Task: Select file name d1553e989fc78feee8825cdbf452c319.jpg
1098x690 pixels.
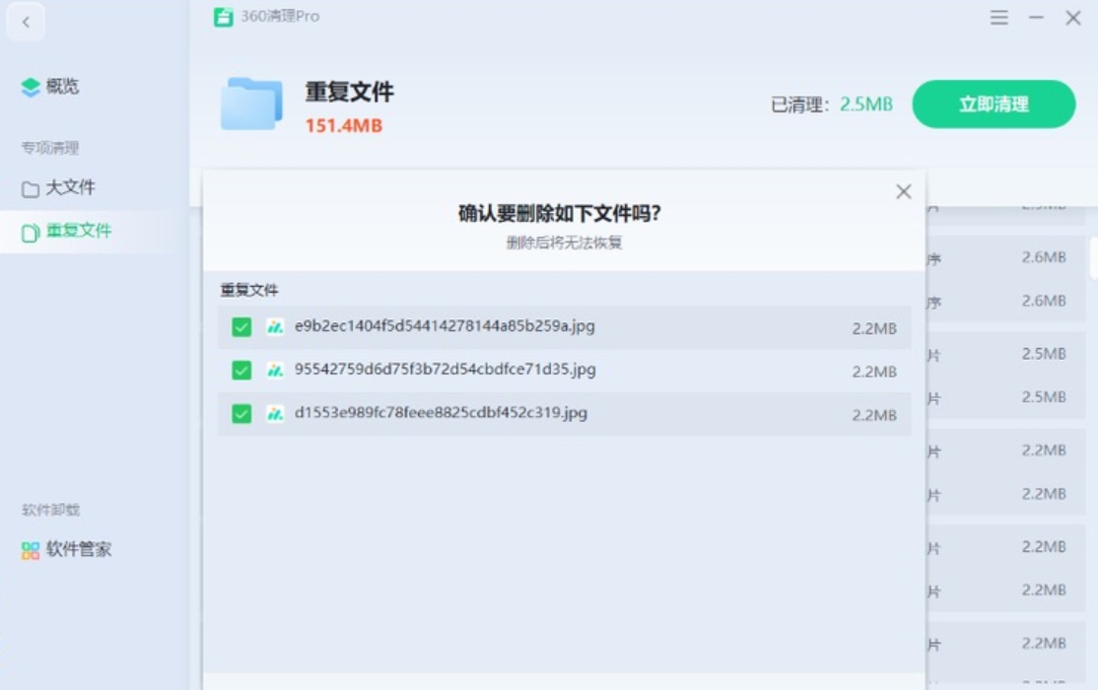Action: point(441,413)
